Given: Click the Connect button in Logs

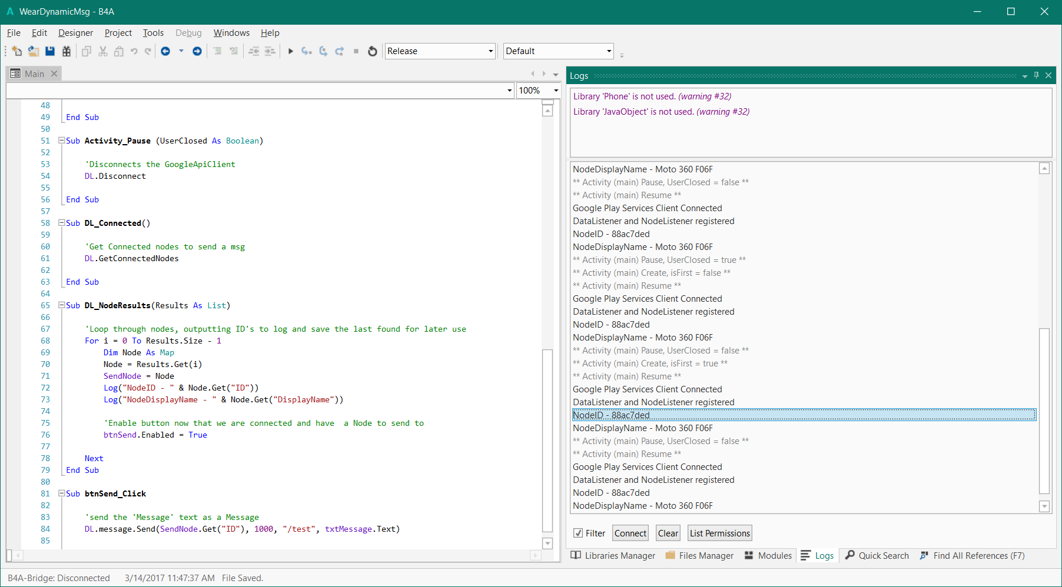Looking at the screenshot, I should [x=630, y=533].
